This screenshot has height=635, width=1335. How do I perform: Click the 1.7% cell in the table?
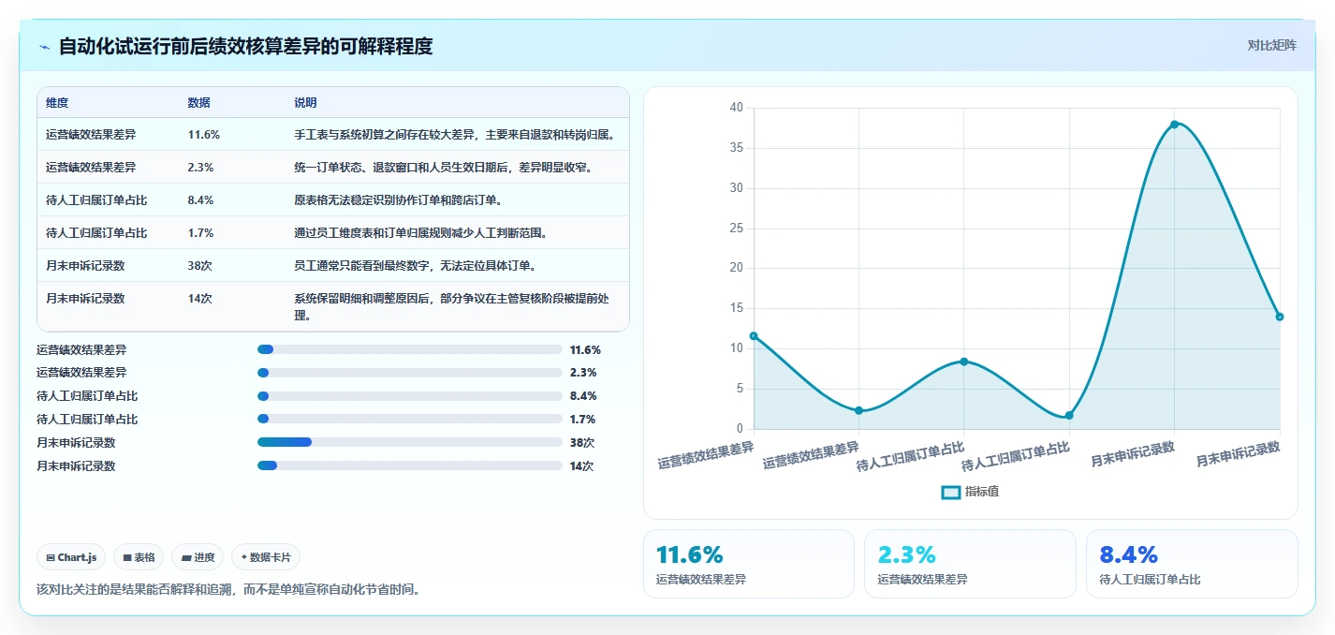point(200,233)
